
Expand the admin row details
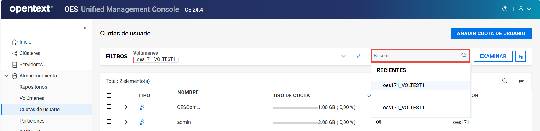[126, 122]
